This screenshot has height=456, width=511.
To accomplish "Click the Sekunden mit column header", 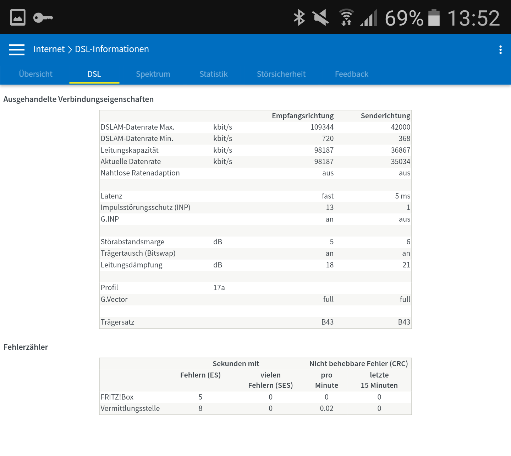I will click(236, 364).
